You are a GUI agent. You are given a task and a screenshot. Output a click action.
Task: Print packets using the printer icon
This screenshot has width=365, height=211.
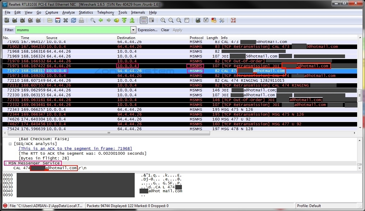tap(81, 20)
